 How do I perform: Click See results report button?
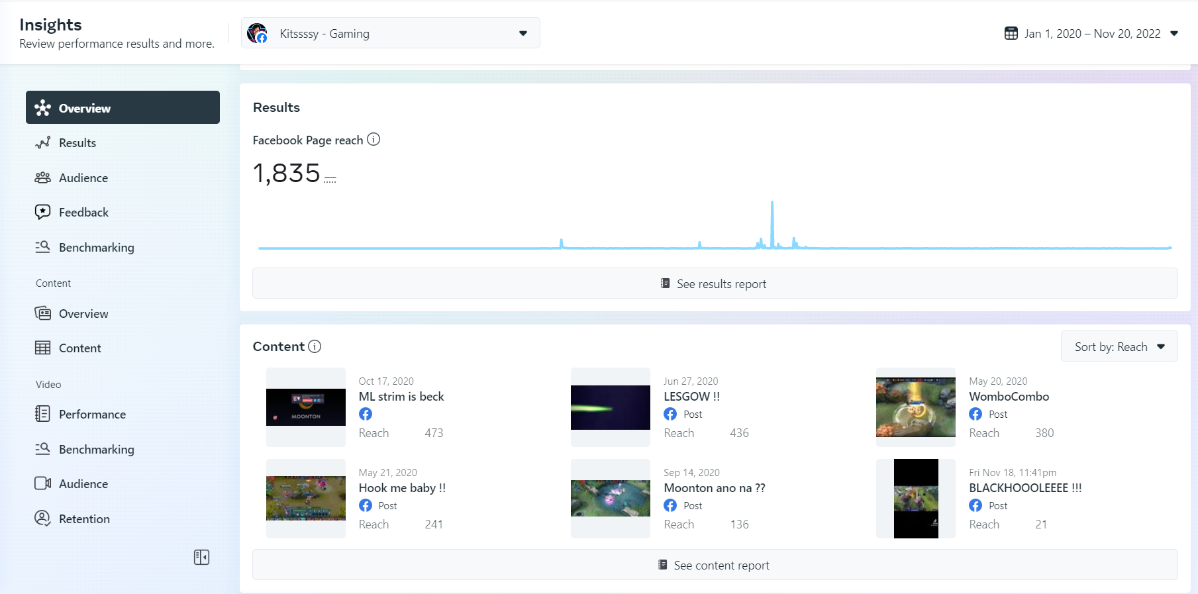(715, 283)
